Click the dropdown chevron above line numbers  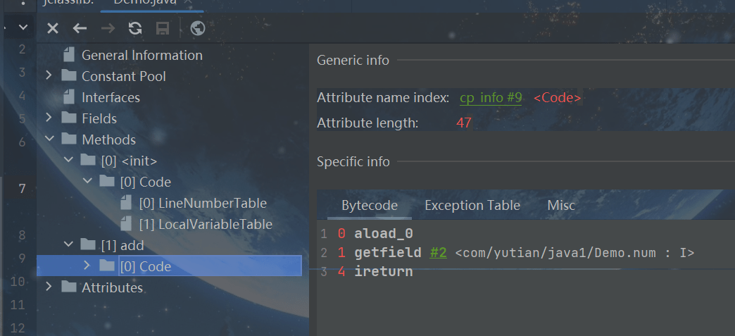pyautogui.click(x=23, y=27)
